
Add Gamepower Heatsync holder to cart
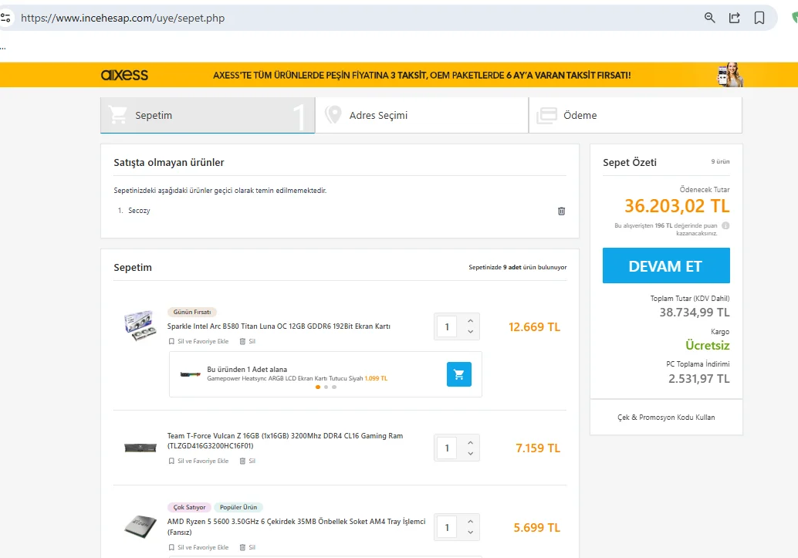pos(459,374)
